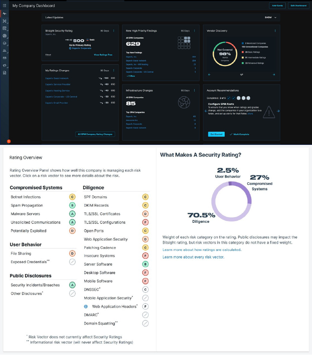
Task: Click the Botnet Infections C grade badge
Action: tap(72, 197)
